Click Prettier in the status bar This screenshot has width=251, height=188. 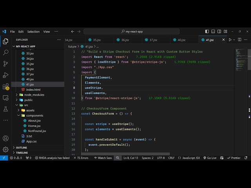point(234,158)
